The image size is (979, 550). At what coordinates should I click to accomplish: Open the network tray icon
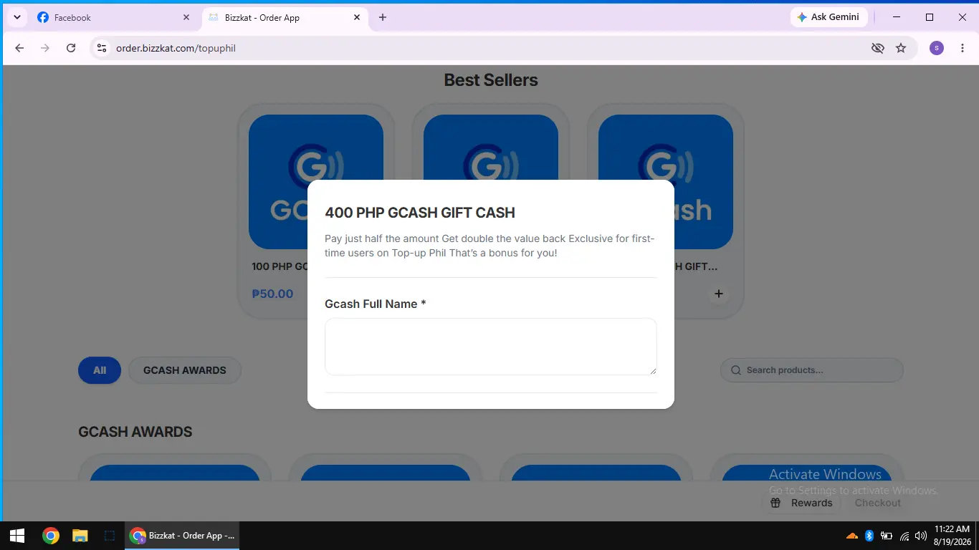click(x=904, y=536)
